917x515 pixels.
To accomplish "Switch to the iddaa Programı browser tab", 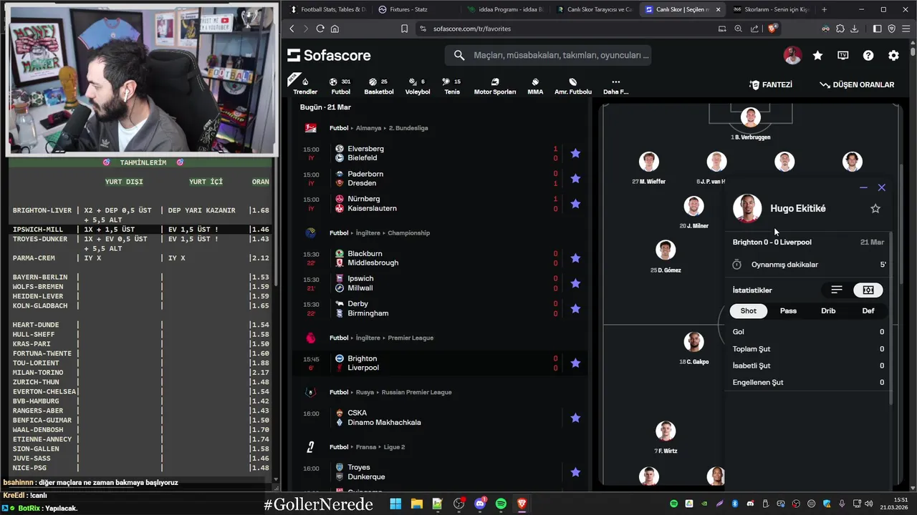I will tap(506, 9).
